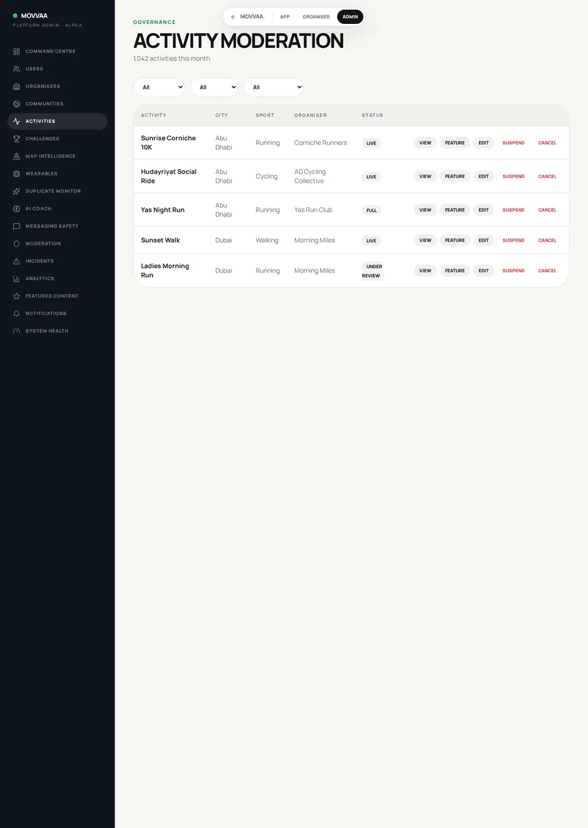Click the Map Intelligence pin icon

point(17,156)
